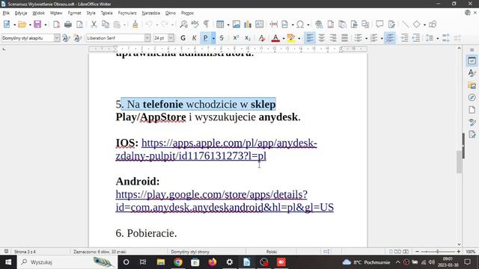Screen dimensions: 479x269
Task: Open table insert dropdown arrow
Action: (228, 25)
